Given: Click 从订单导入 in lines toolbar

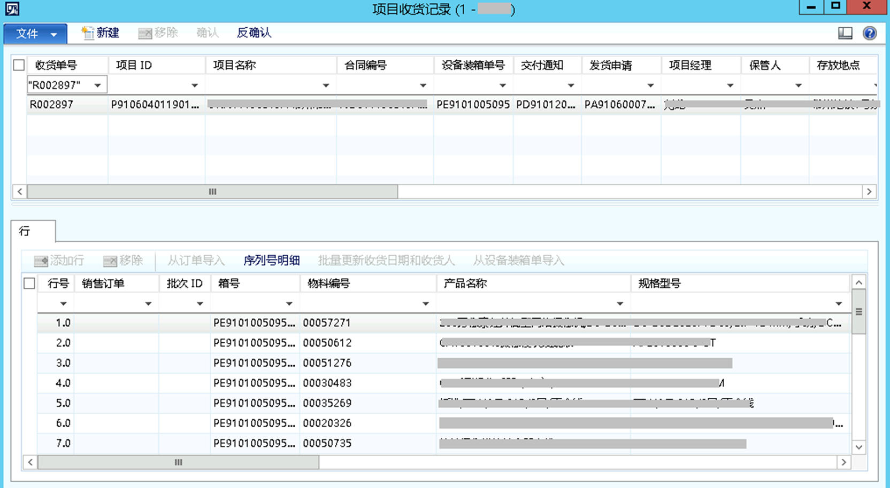Looking at the screenshot, I should 196,261.
